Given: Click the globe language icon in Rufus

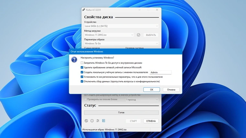Looking at the screenshot, I should click(86, 121).
